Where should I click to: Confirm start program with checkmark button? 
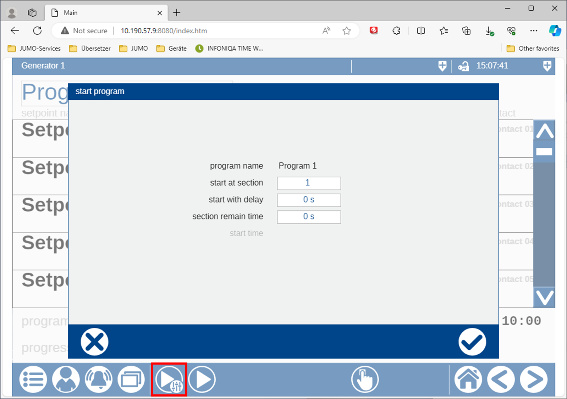[x=472, y=342]
